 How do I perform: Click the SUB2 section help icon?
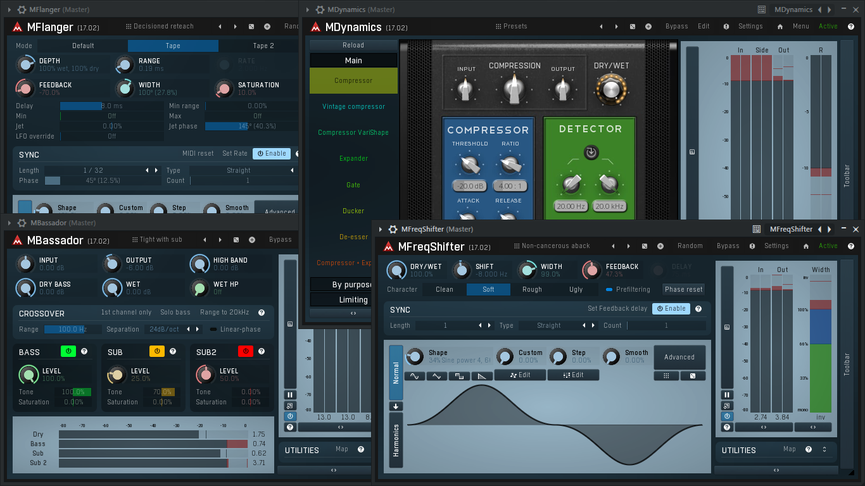point(262,351)
